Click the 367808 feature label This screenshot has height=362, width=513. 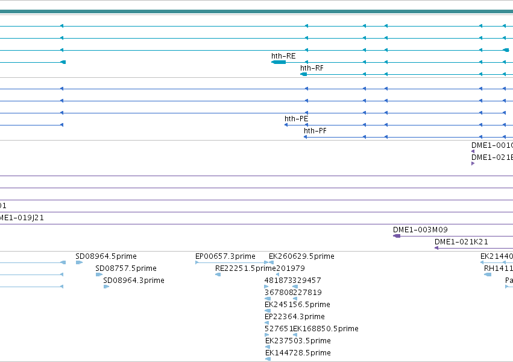click(x=279, y=293)
